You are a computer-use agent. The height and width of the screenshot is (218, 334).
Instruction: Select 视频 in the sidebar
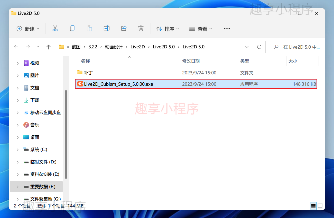[x=35, y=63]
